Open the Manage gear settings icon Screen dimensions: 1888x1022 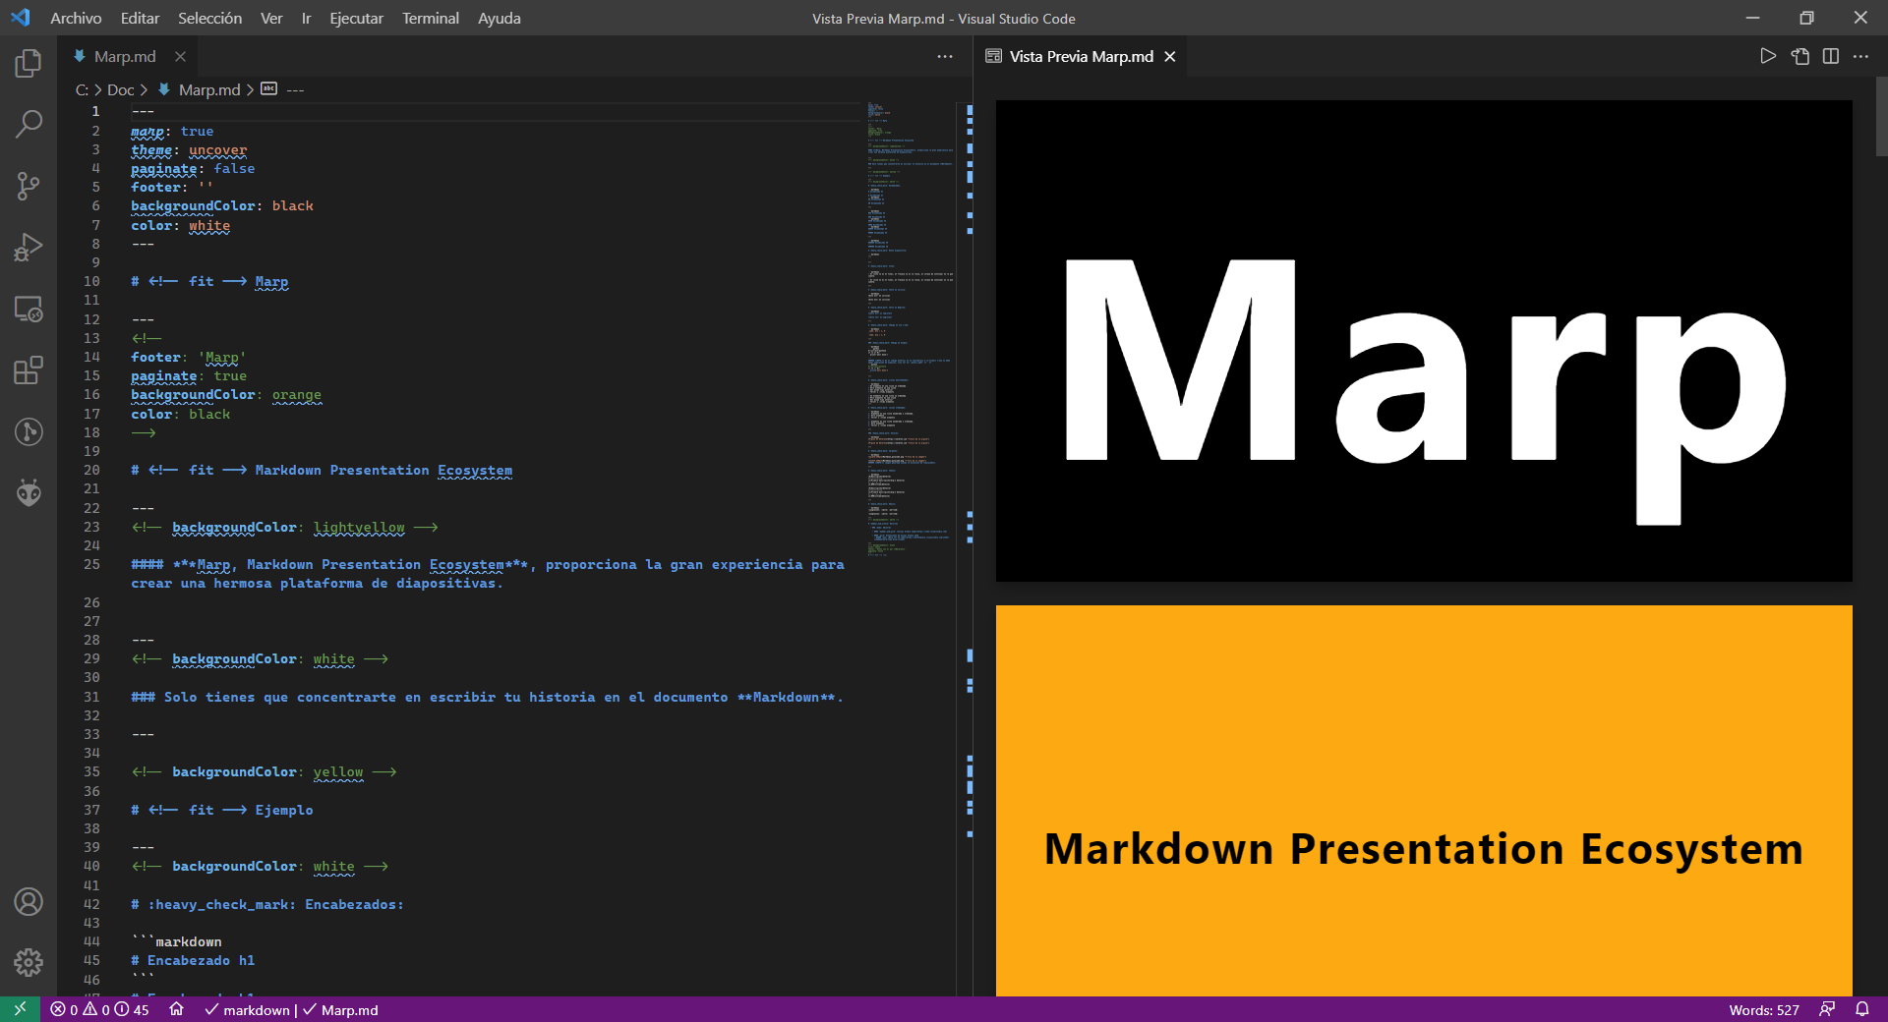[29, 962]
